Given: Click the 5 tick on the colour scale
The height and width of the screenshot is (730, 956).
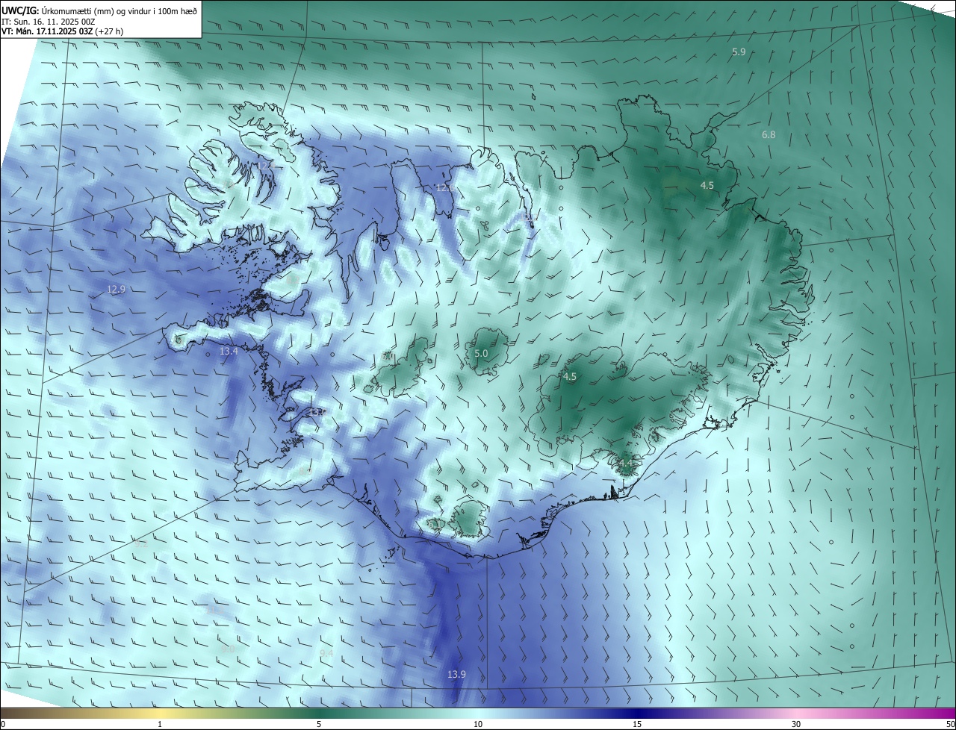Looking at the screenshot, I should coord(319,724).
